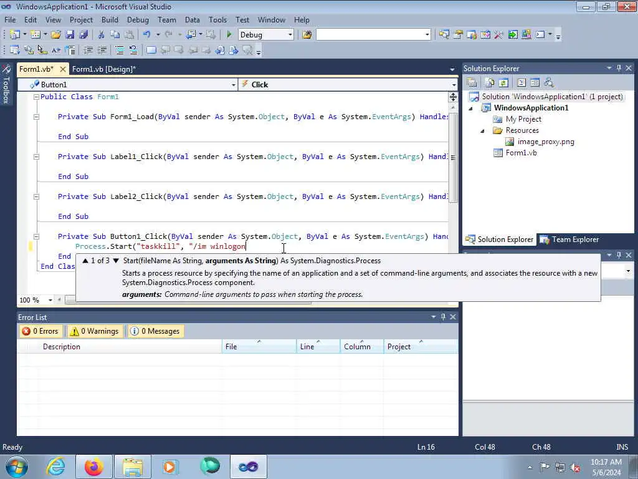This screenshot has height=479, width=638.
Task: Open the Debug configuration dropdown
Action: coord(290,35)
